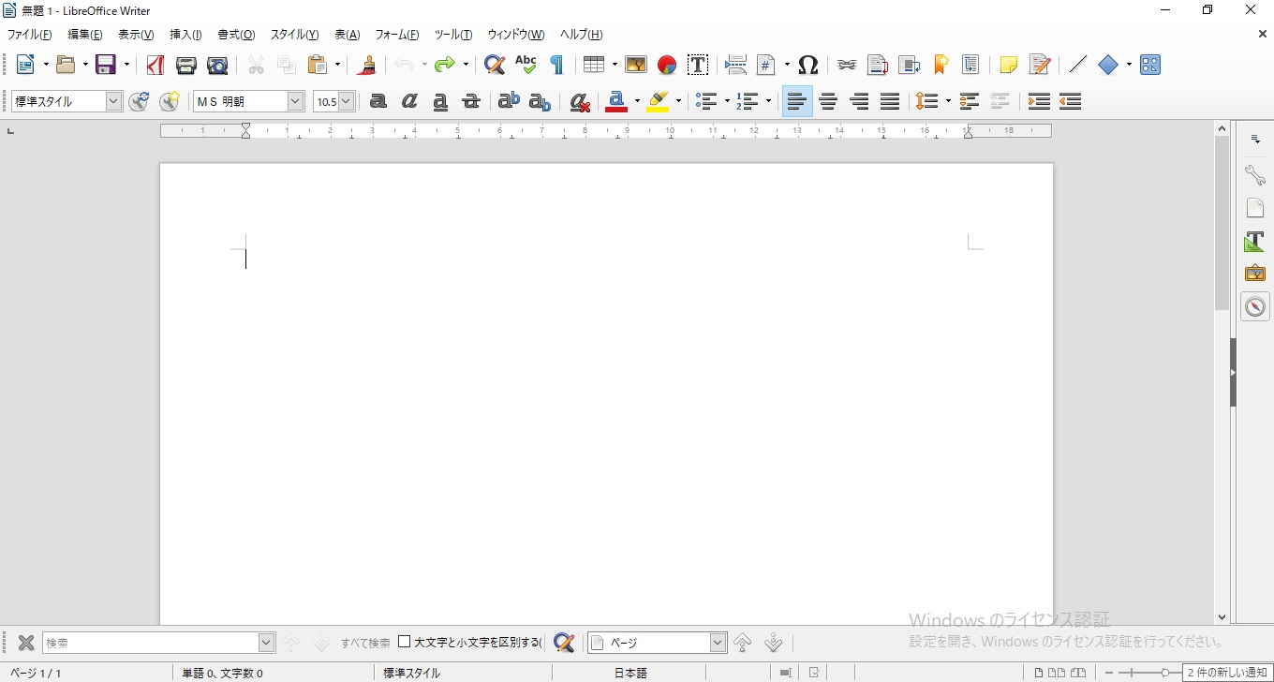Close the find toolbar
This screenshot has height=682, width=1274.
point(26,643)
